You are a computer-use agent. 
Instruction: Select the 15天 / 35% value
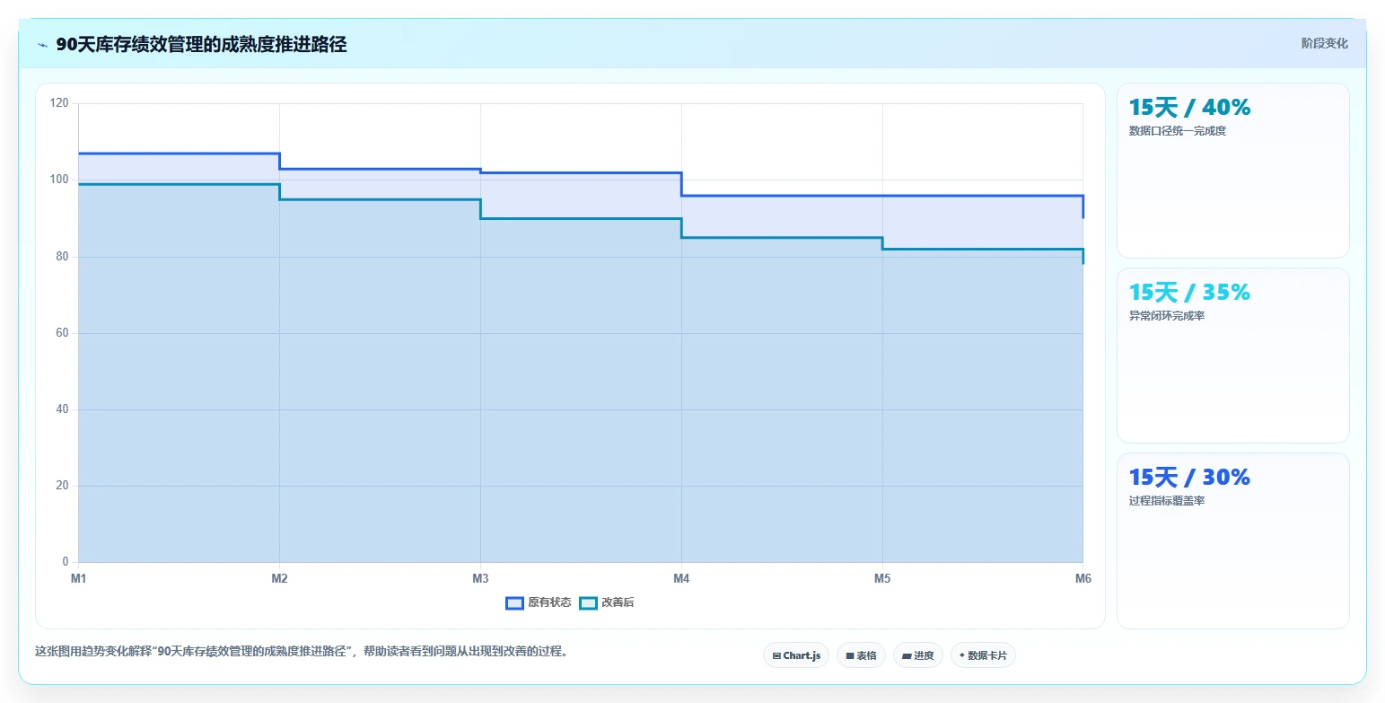1189,293
